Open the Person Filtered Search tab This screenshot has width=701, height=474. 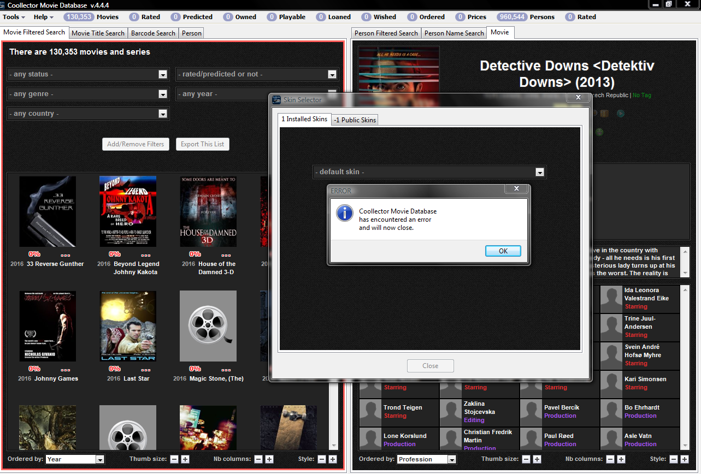386,33
